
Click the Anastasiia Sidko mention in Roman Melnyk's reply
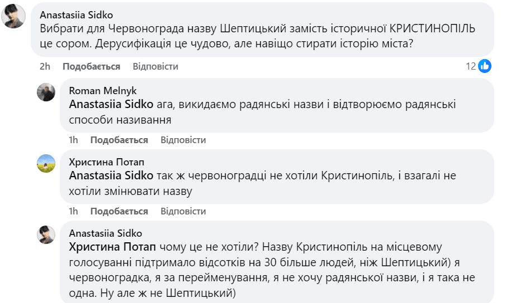pos(111,104)
